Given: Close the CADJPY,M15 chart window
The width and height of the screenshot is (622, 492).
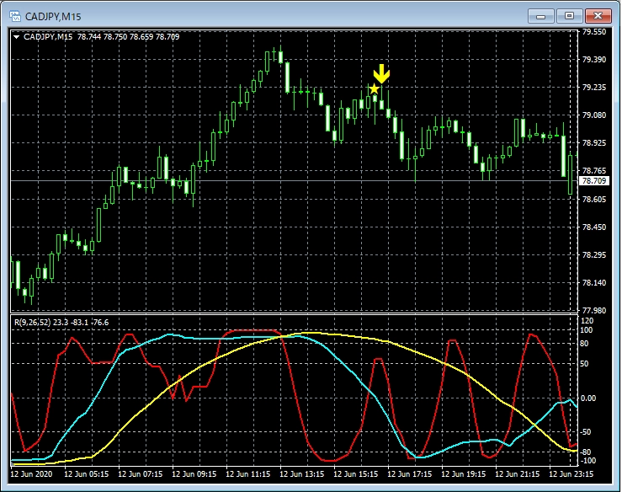Looking at the screenshot, I should click(598, 14).
